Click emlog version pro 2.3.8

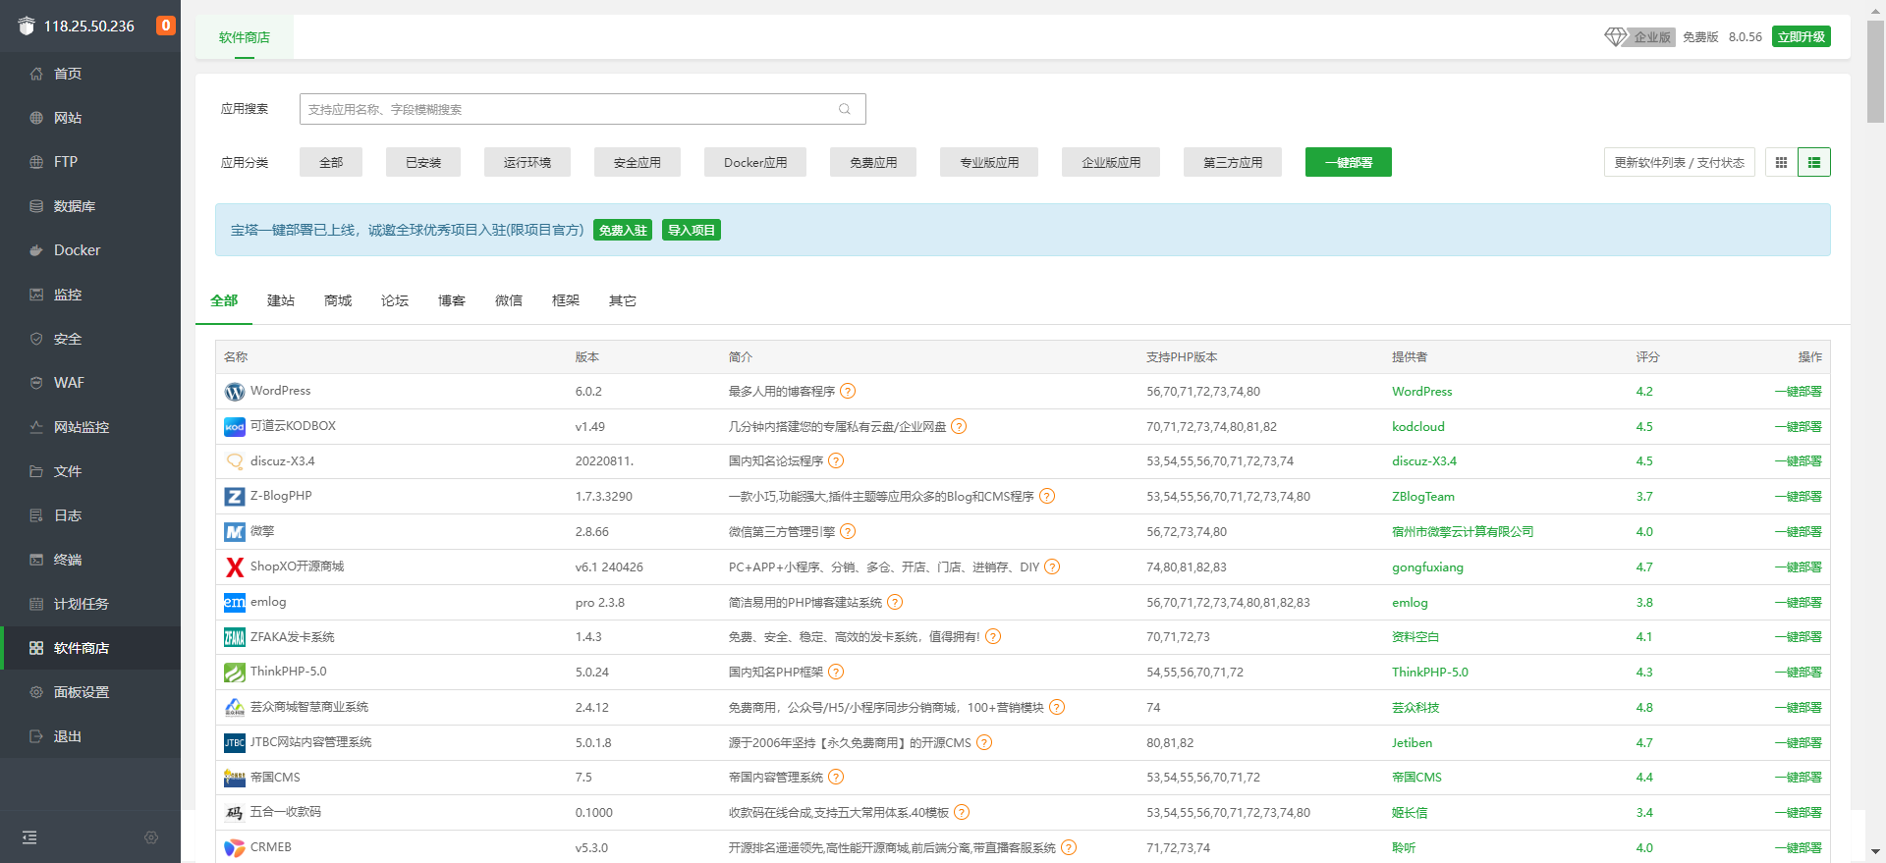click(x=600, y=603)
